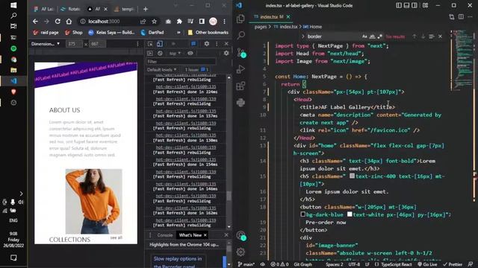The height and width of the screenshot is (268, 478).
Task: Open Windows Start menu
Action: (13, 5)
